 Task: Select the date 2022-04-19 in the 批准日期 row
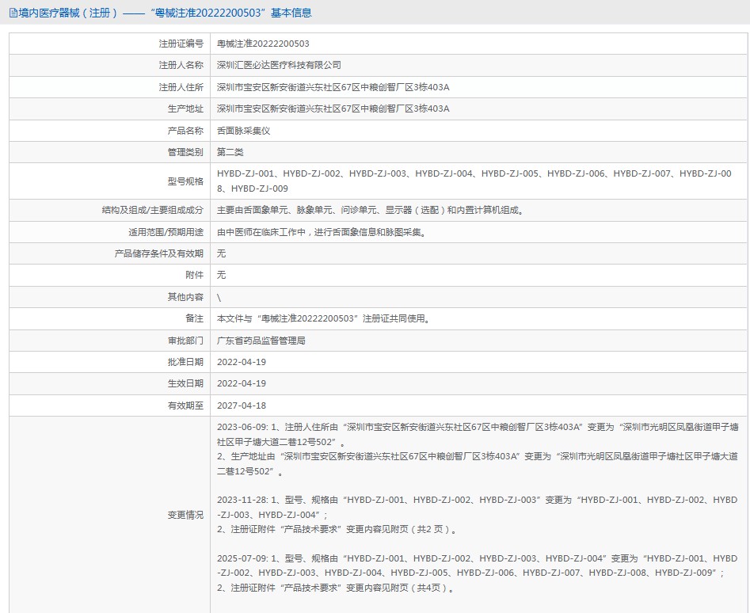[242, 362]
